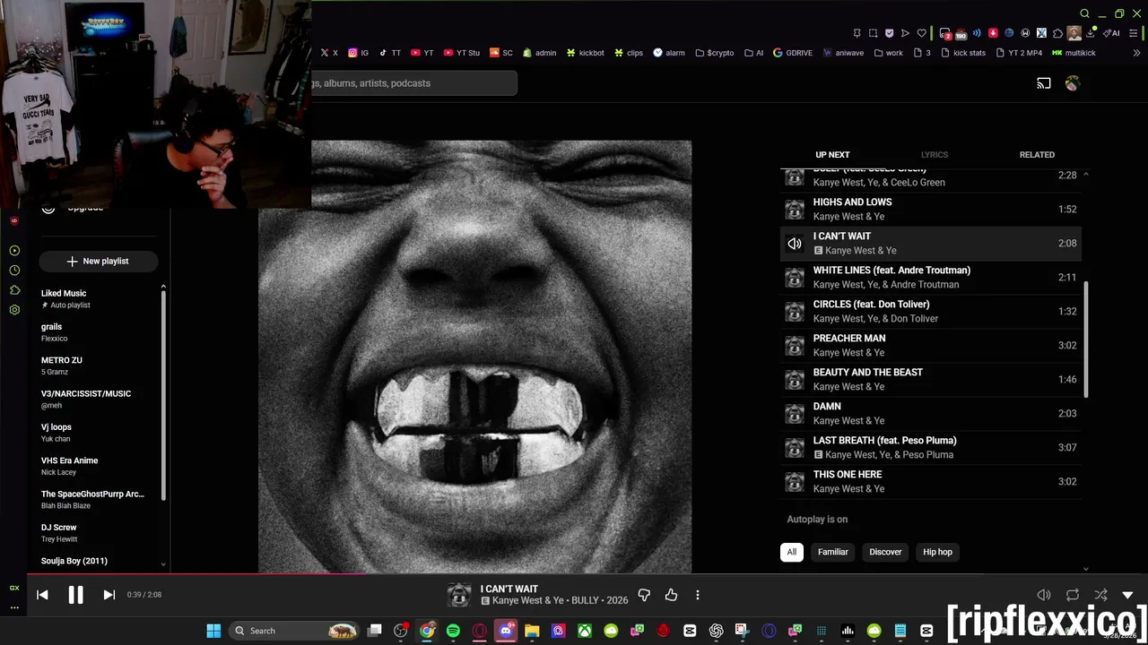Pause the playing song

(75, 594)
